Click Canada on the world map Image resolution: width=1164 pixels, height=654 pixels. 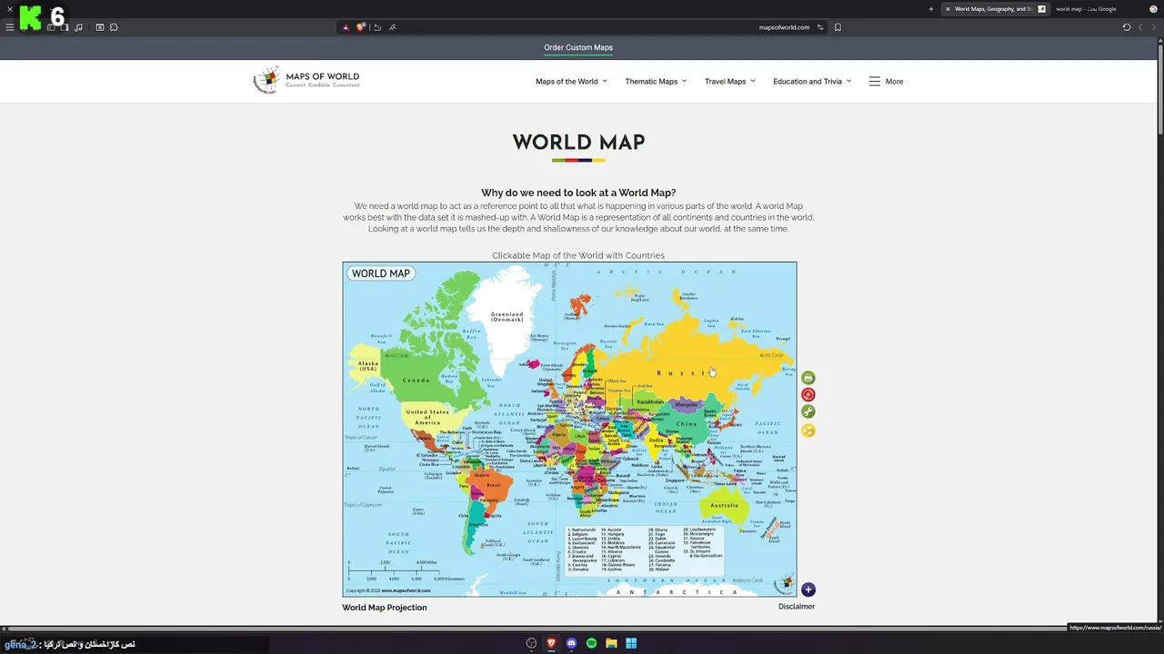tap(416, 381)
